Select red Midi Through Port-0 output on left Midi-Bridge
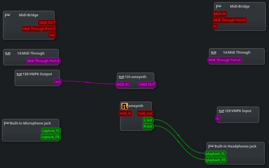The image size is (269, 168). [39, 29]
